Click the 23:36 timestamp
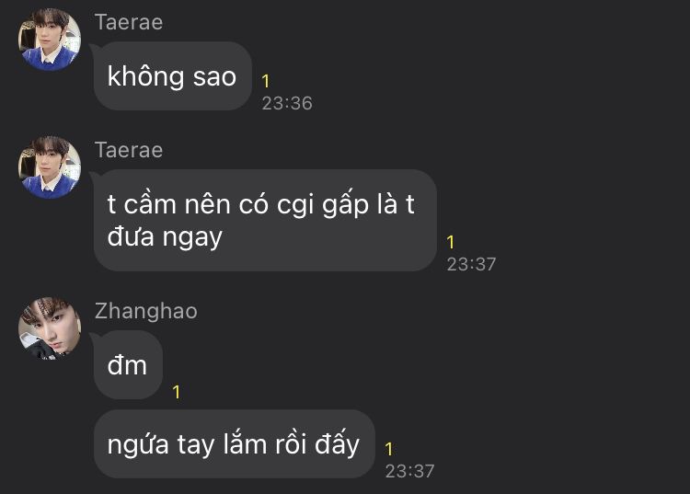This screenshot has height=494, width=690. (x=287, y=103)
